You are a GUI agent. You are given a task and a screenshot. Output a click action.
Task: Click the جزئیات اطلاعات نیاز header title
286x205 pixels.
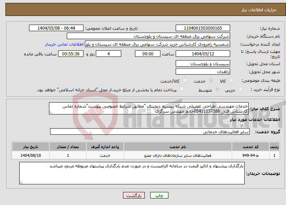coord(259,10)
